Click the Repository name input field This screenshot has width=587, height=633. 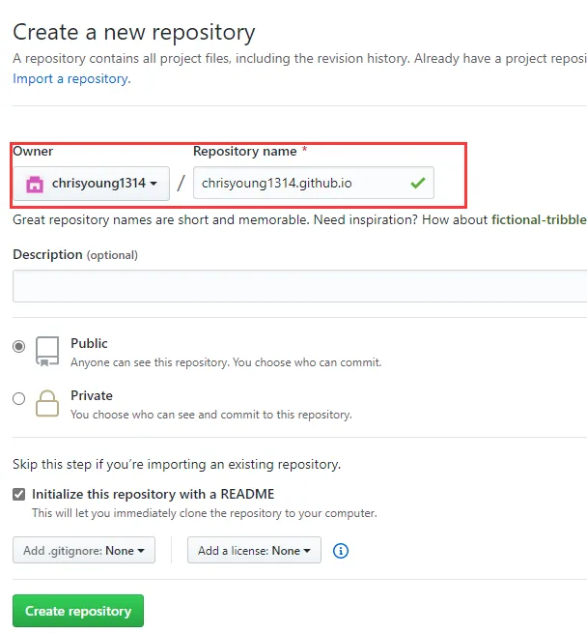pos(301,184)
